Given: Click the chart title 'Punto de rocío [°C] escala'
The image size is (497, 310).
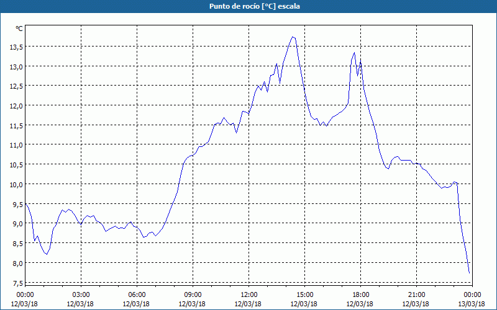Looking at the screenshot, I should point(255,6).
